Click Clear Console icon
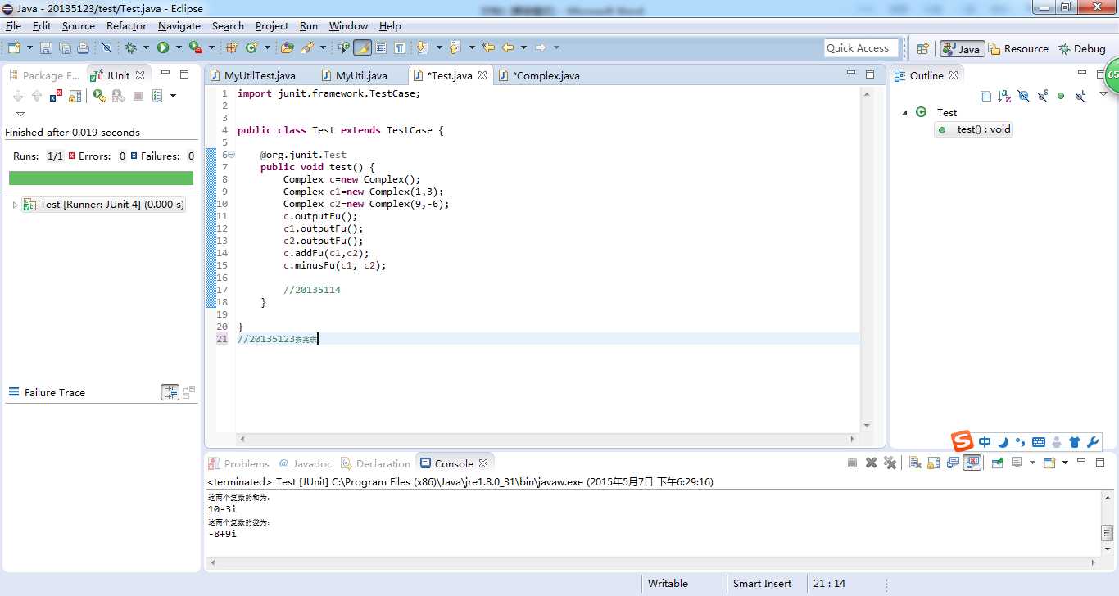 (915, 463)
